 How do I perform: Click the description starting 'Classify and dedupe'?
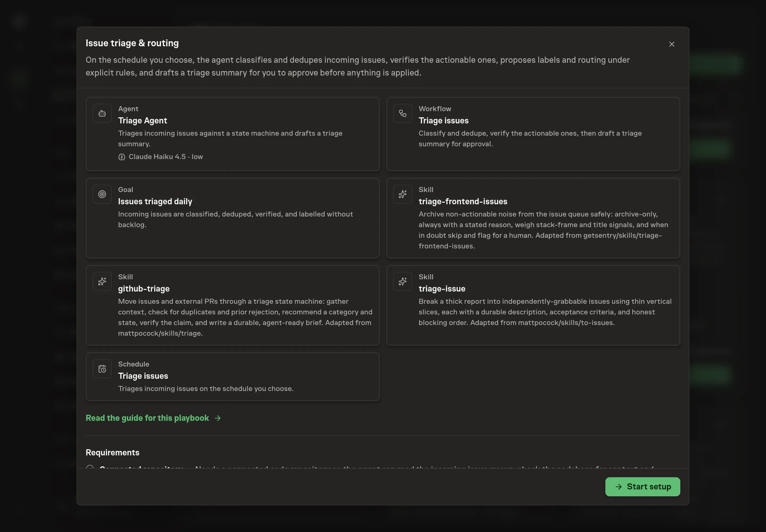click(x=530, y=138)
